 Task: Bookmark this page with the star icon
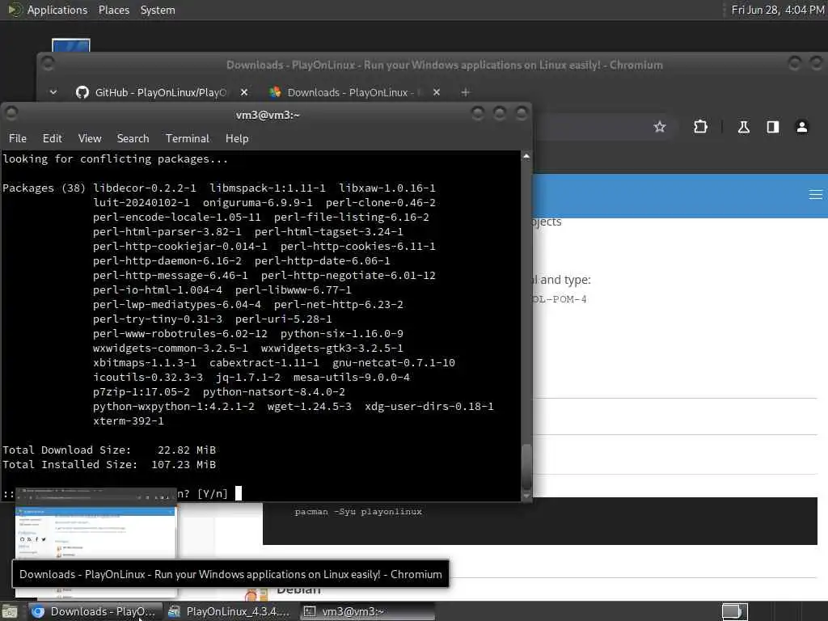pyautogui.click(x=660, y=127)
